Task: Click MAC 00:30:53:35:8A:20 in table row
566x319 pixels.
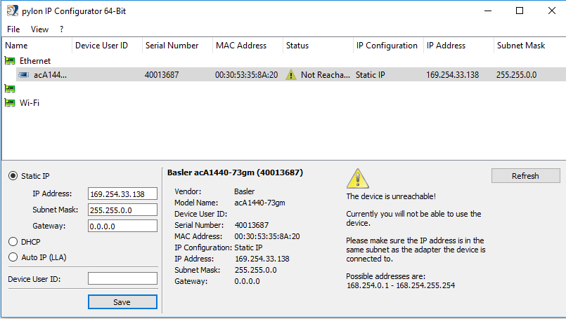Action: click(x=247, y=75)
